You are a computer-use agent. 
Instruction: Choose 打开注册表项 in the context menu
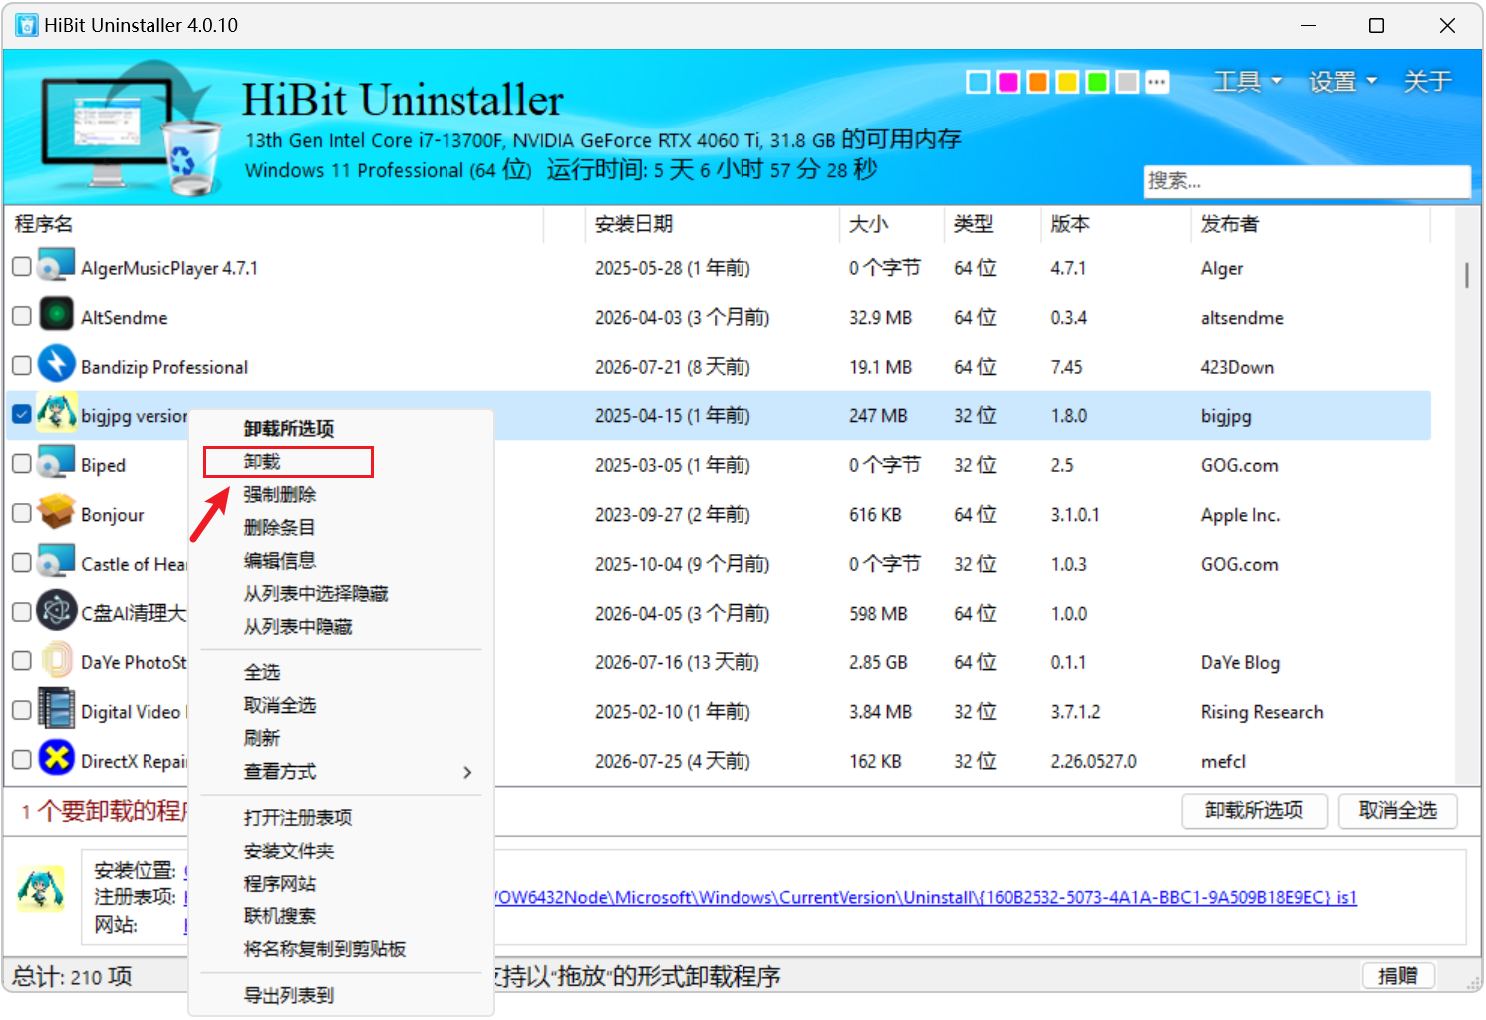tap(341, 818)
